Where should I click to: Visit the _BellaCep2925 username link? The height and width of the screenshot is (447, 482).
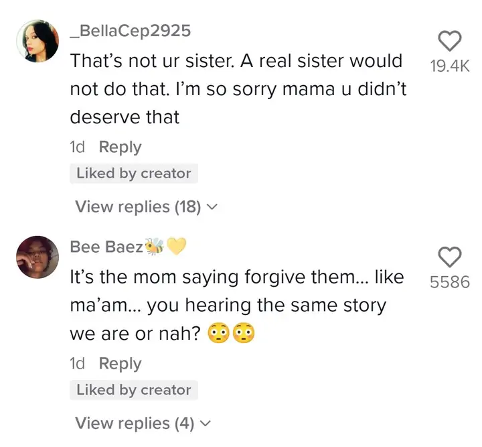pyautogui.click(x=130, y=31)
